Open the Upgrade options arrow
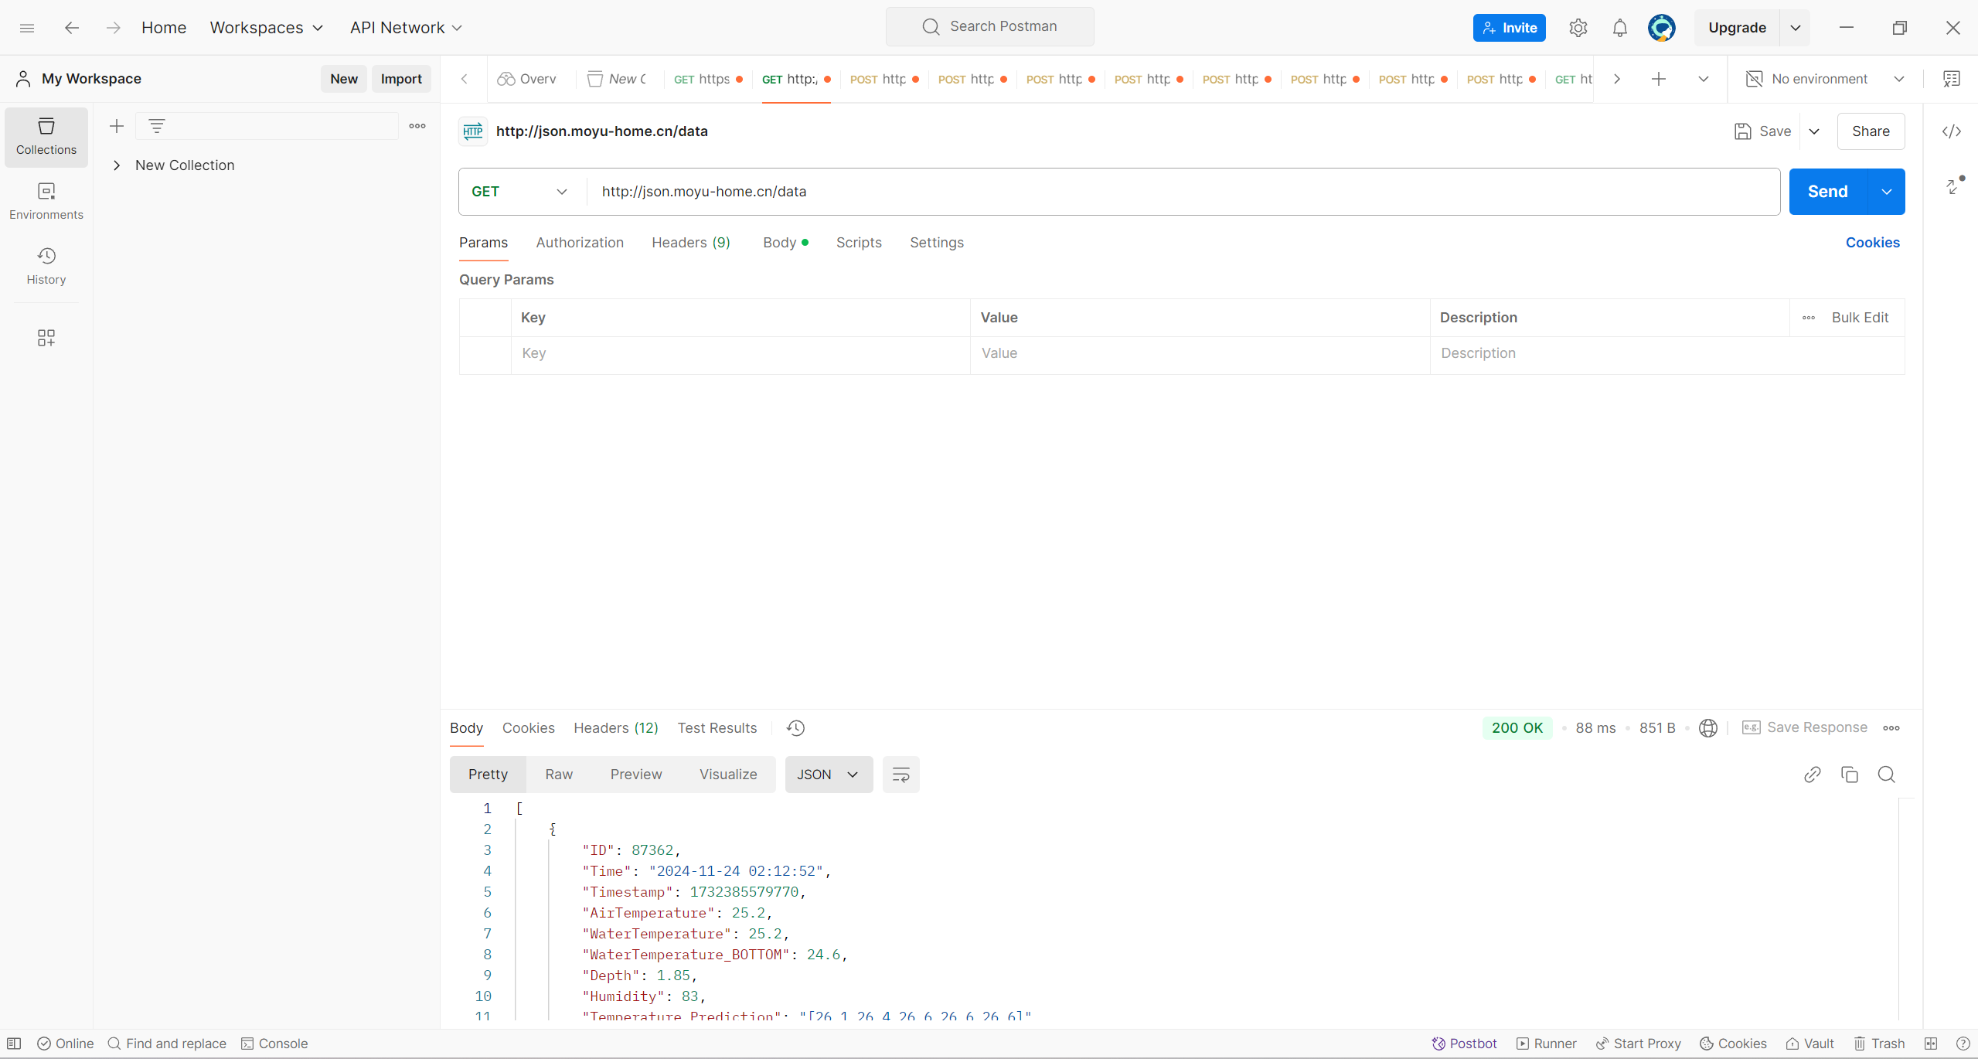Image resolution: width=1978 pixels, height=1059 pixels. [x=1796, y=28]
